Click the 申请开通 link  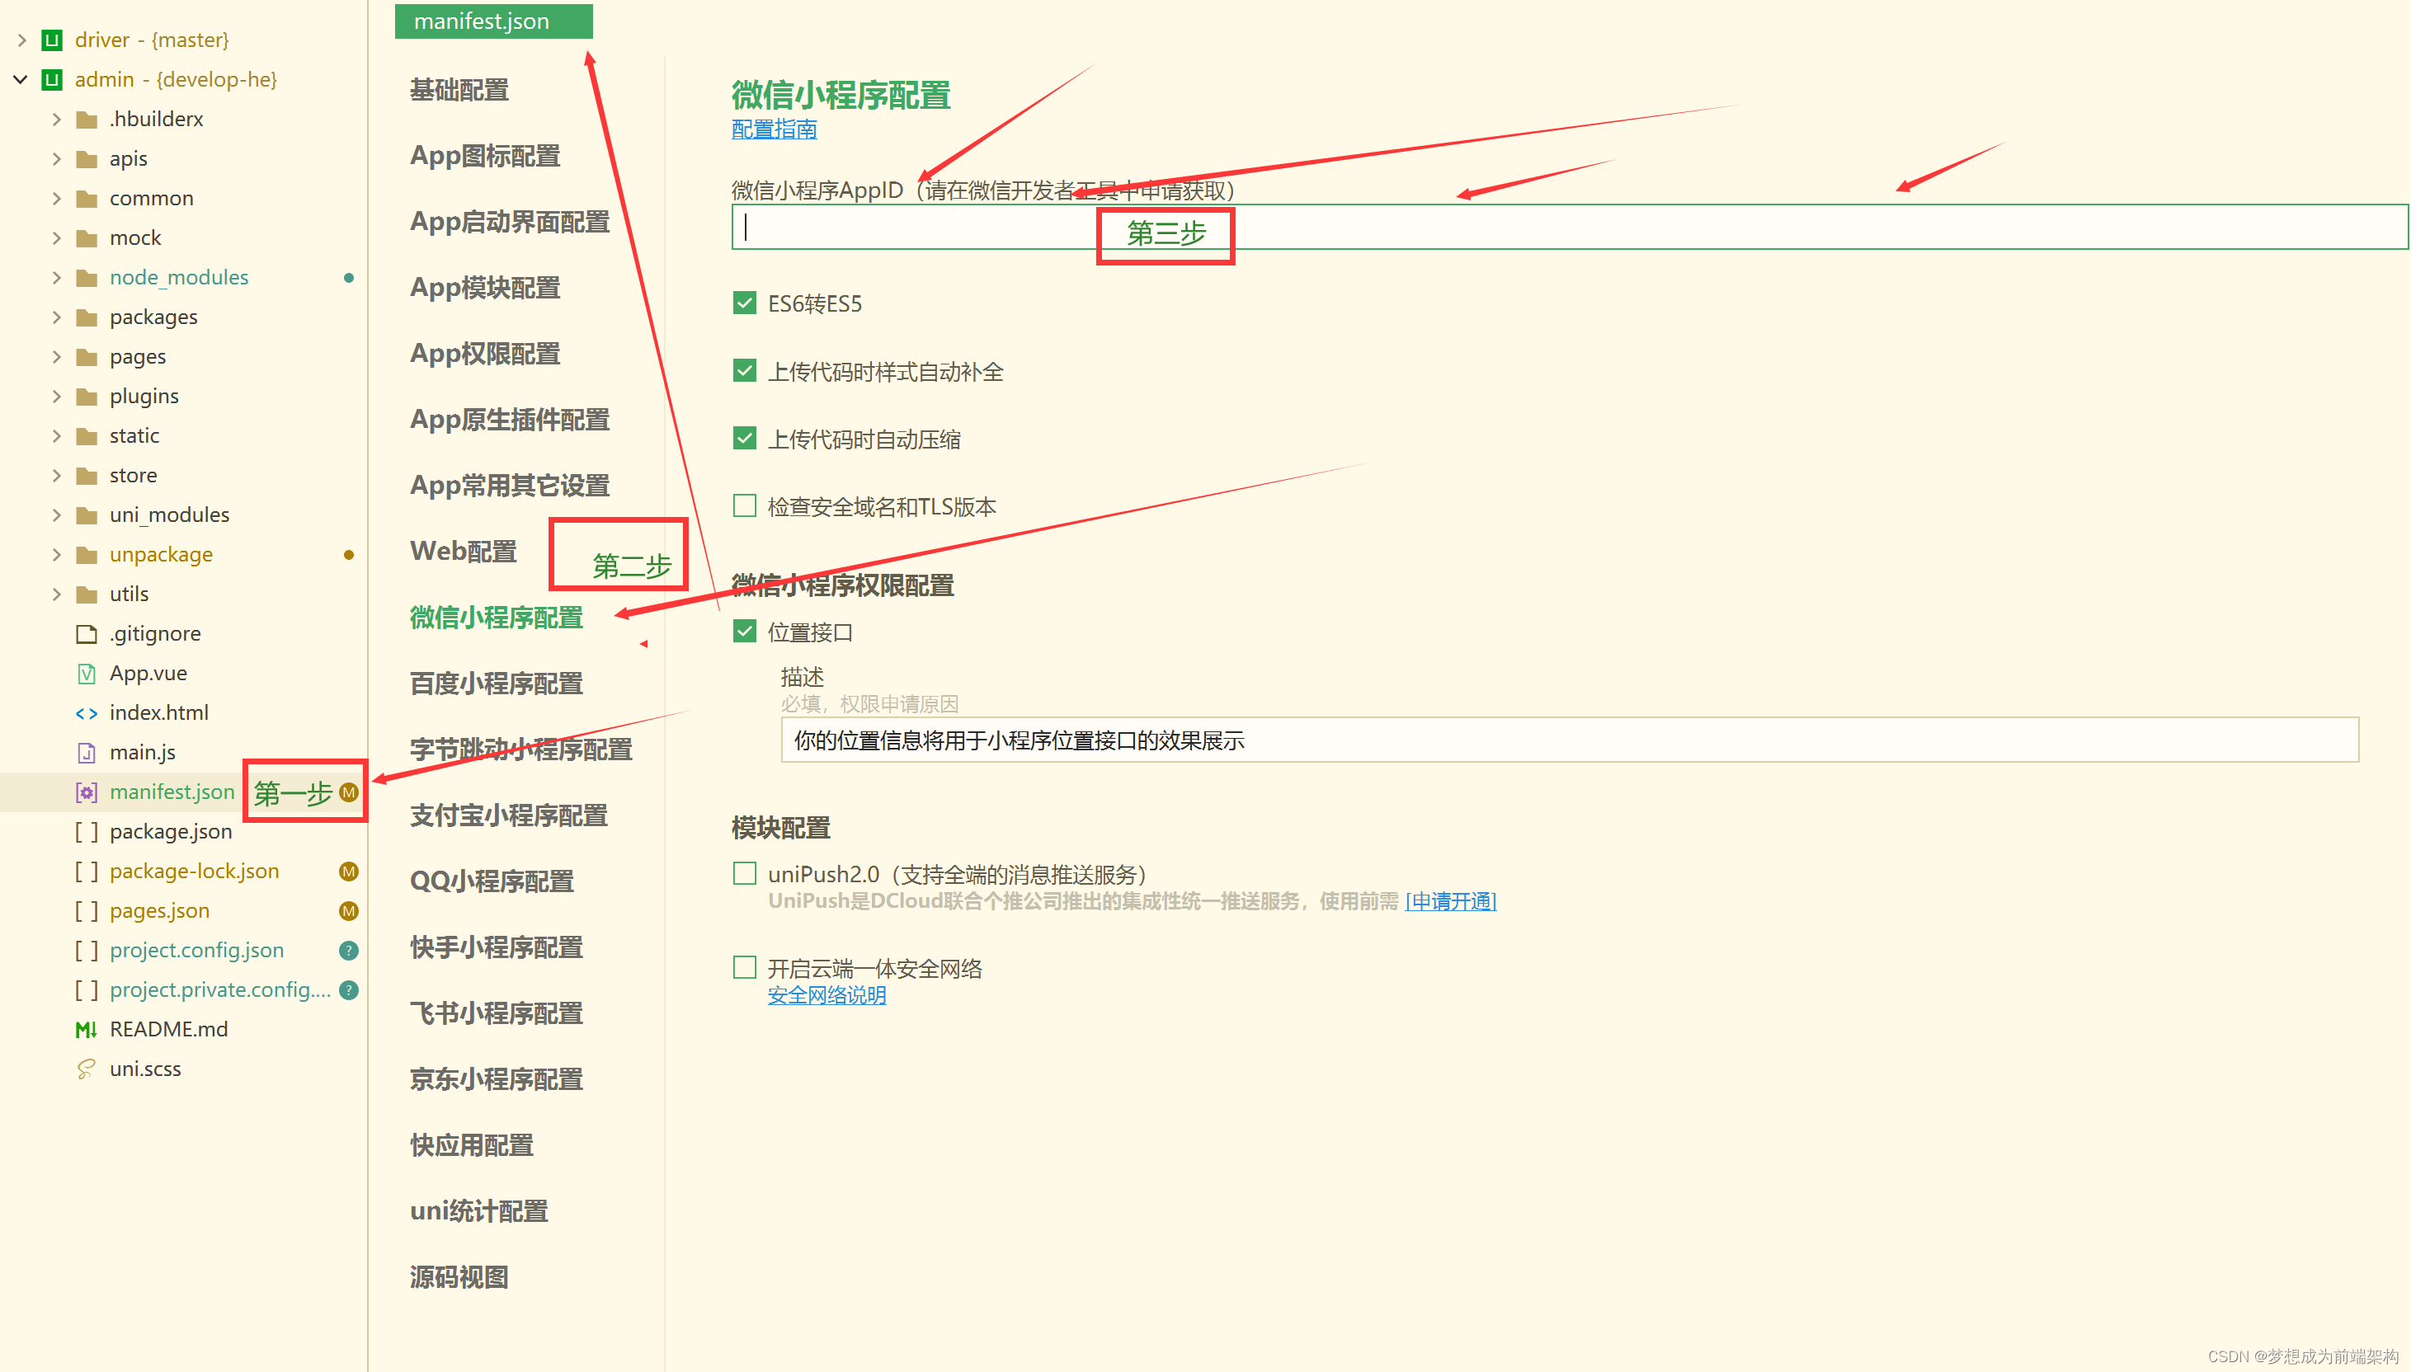pos(1449,902)
